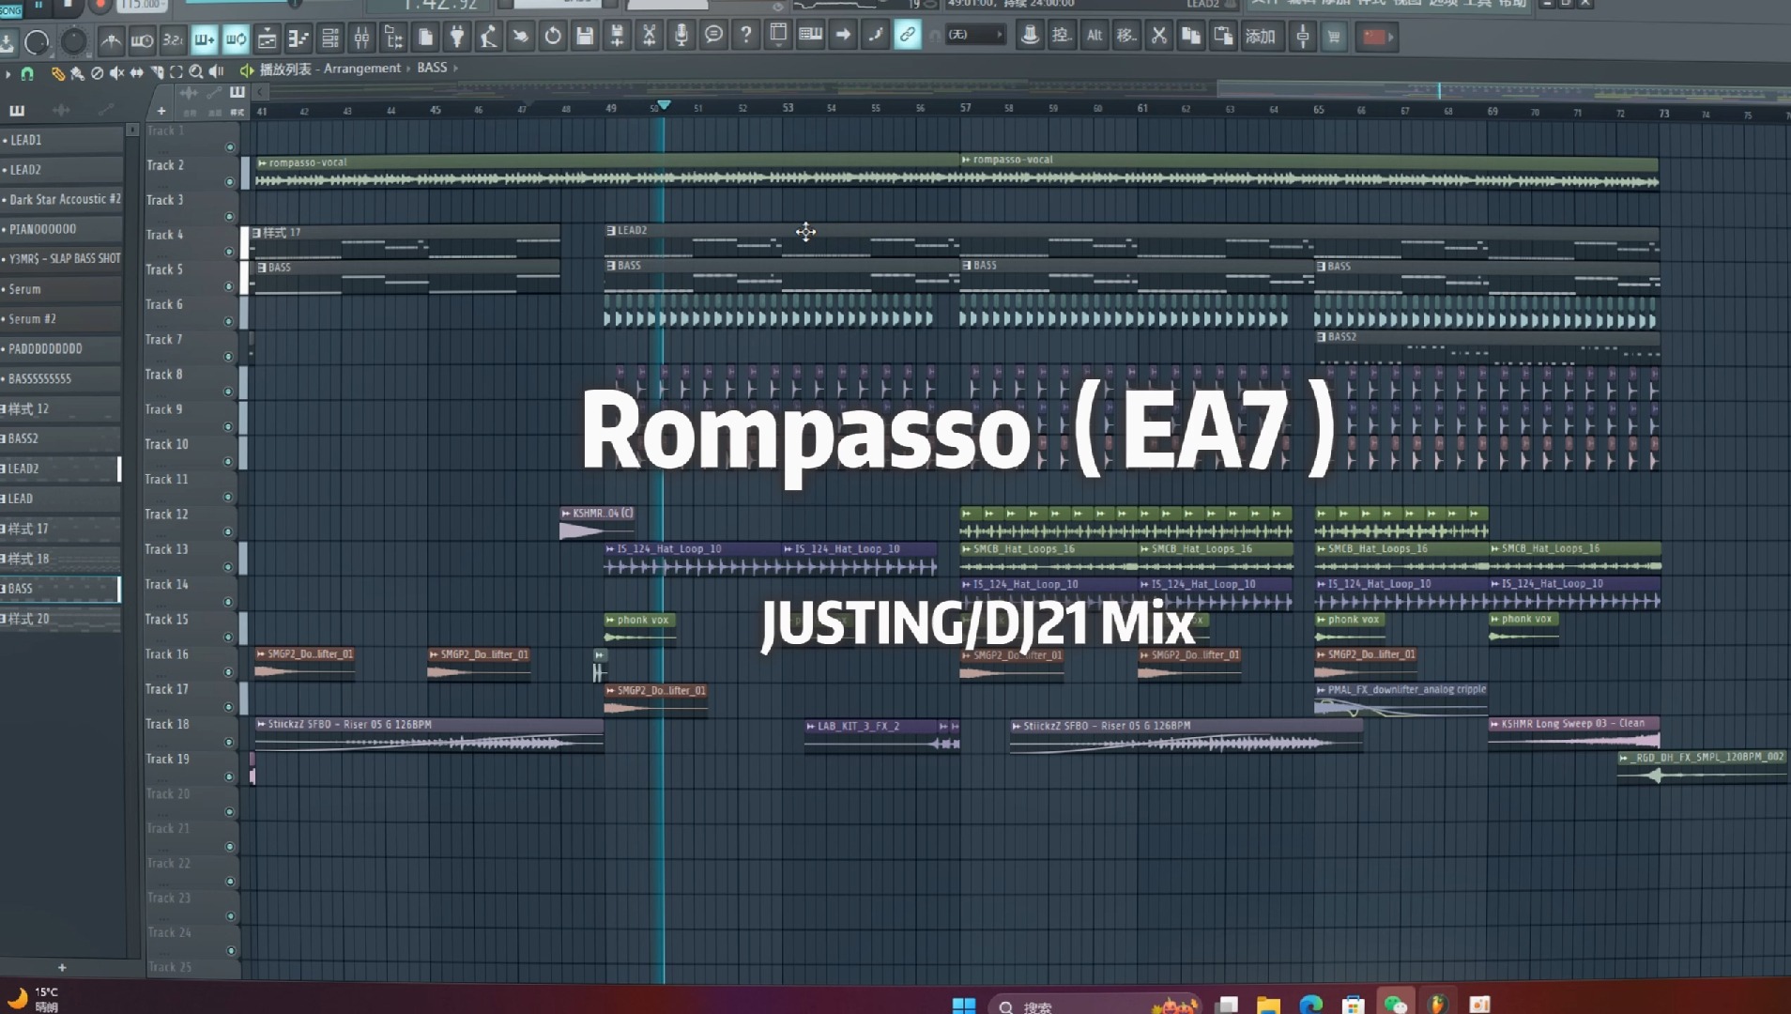Open the KSHMR_04 (C) clip menu
1791x1014 pixels.
click(x=566, y=514)
